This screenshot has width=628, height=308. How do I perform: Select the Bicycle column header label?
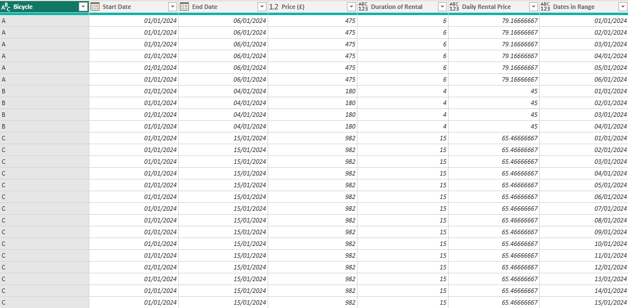[23, 7]
